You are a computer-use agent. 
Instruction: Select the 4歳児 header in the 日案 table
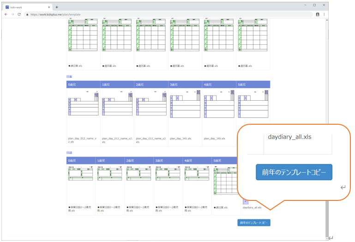click(219, 85)
